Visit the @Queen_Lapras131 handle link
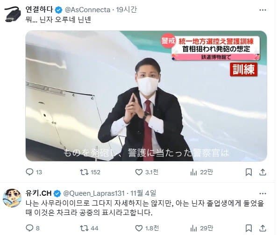The image size is (278, 235). click(x=94, y=193)
